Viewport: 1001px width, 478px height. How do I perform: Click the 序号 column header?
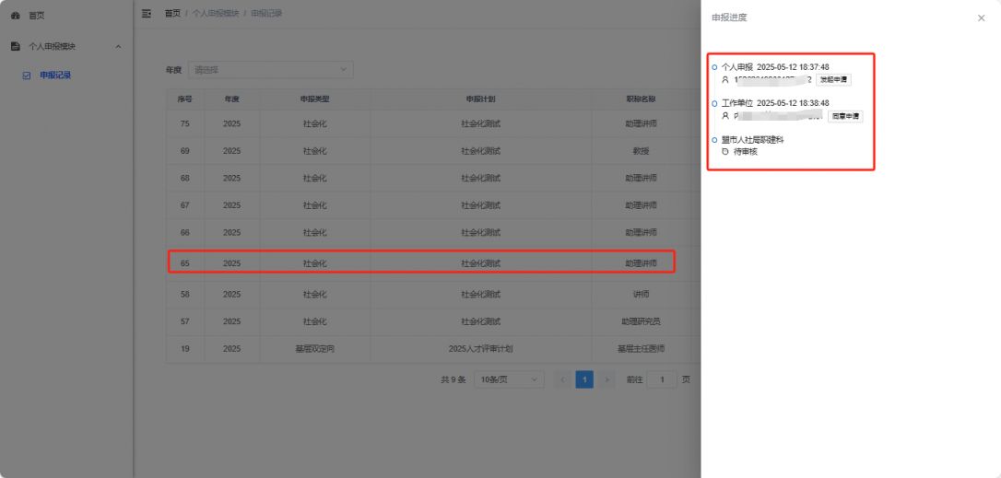click(x=185, y=99)
